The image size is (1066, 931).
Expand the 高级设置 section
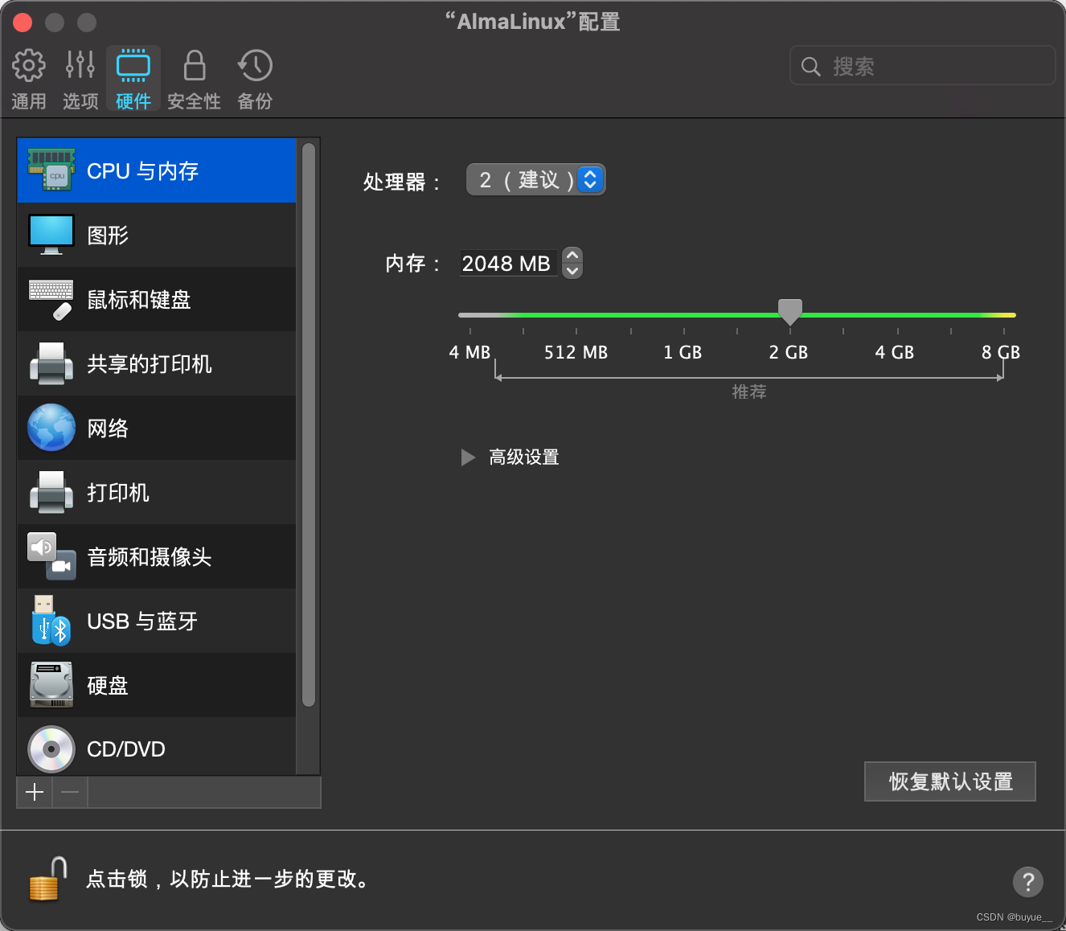click(x=510, y=457)
